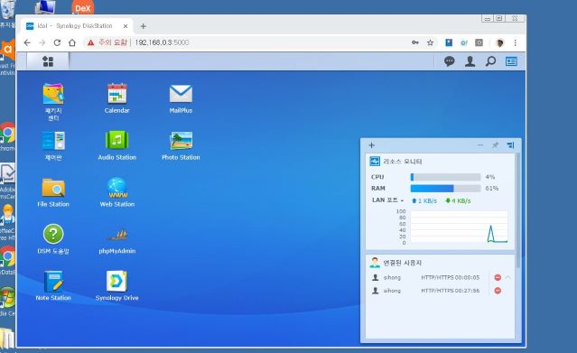
Task: Open Chrome profile avatar
Action: 499,42
